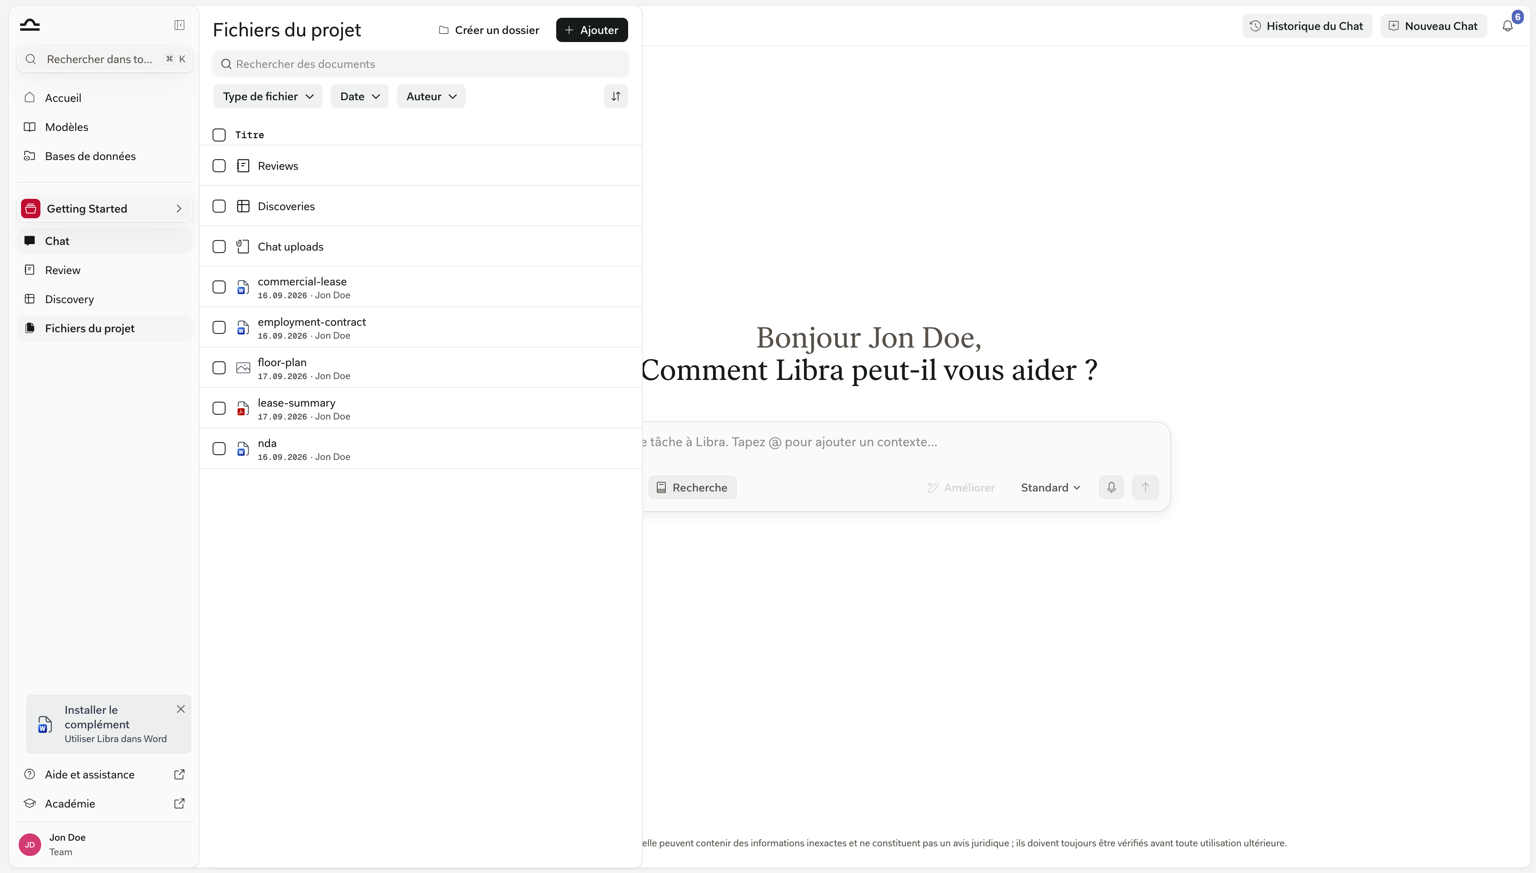This screenshot has width=1536, height=873.
Task: Start a Nouveau Chat
Action: click(1433, 26)
